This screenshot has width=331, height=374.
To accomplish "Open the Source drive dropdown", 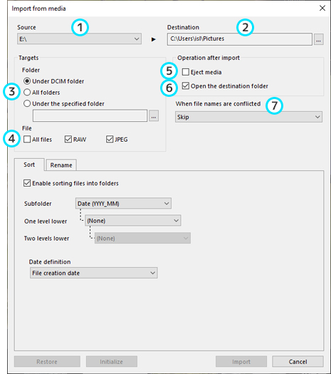I will point(79,39).
